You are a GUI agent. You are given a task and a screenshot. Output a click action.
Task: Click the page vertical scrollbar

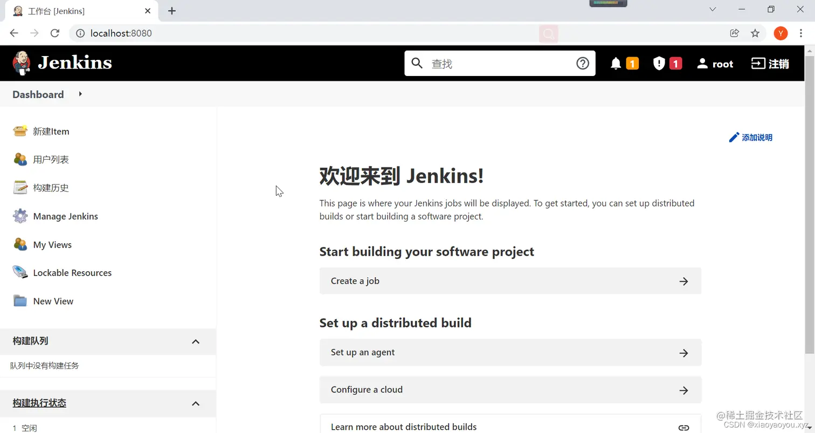810,205
